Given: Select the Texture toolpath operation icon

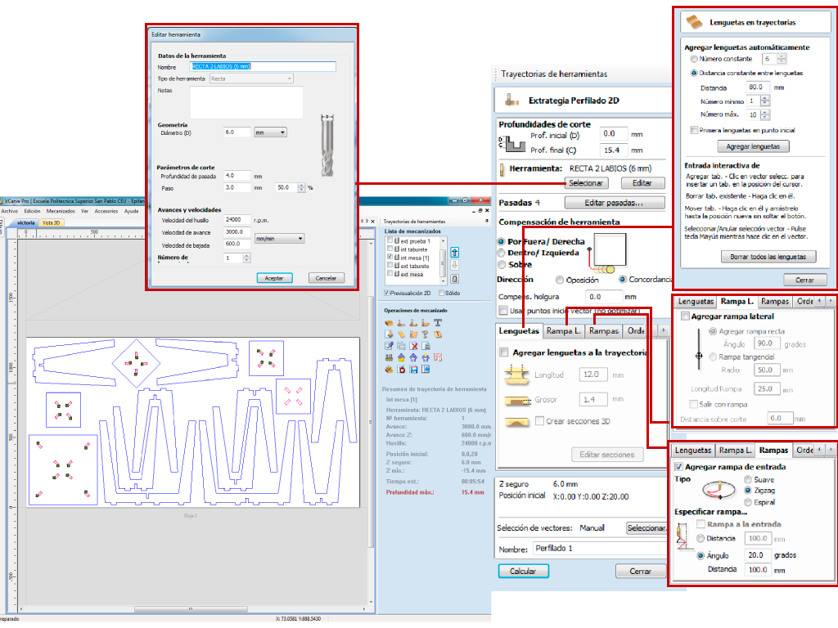Looking at the screenshot, I should tap(413, 334).
